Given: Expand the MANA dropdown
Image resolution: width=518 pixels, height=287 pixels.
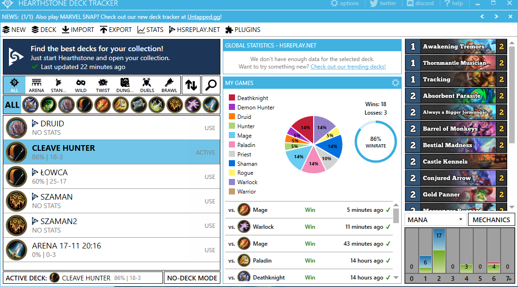Looking at the screenshot, I should (x=436, y=220).
